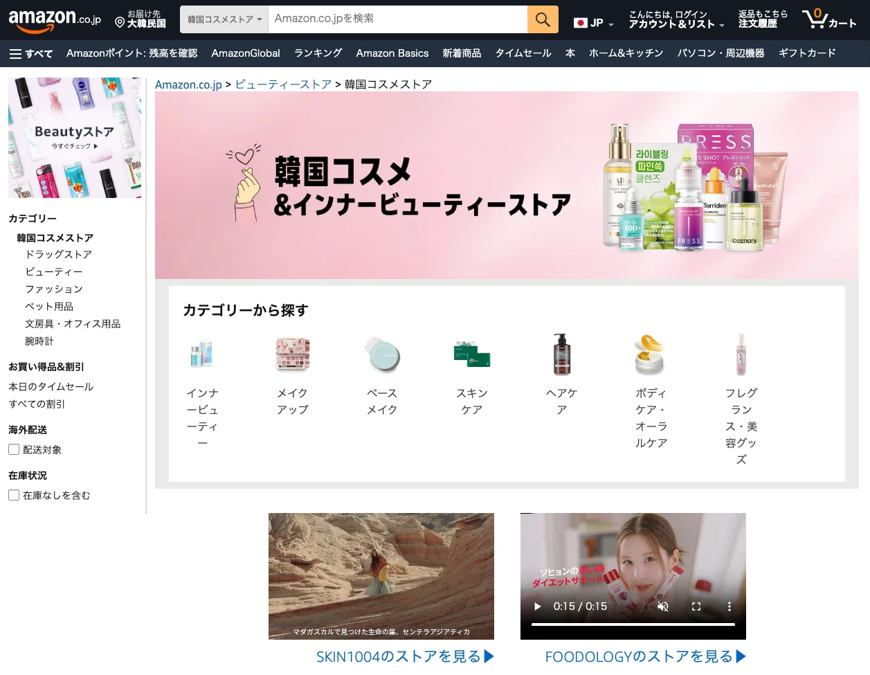The image size is (870, 675).
Task: Select the ベースメイク cushion compact image
Action: pos(382,354)
